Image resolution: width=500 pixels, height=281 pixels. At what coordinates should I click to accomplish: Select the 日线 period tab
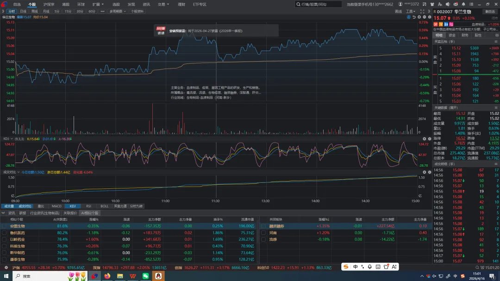[23, 11]
